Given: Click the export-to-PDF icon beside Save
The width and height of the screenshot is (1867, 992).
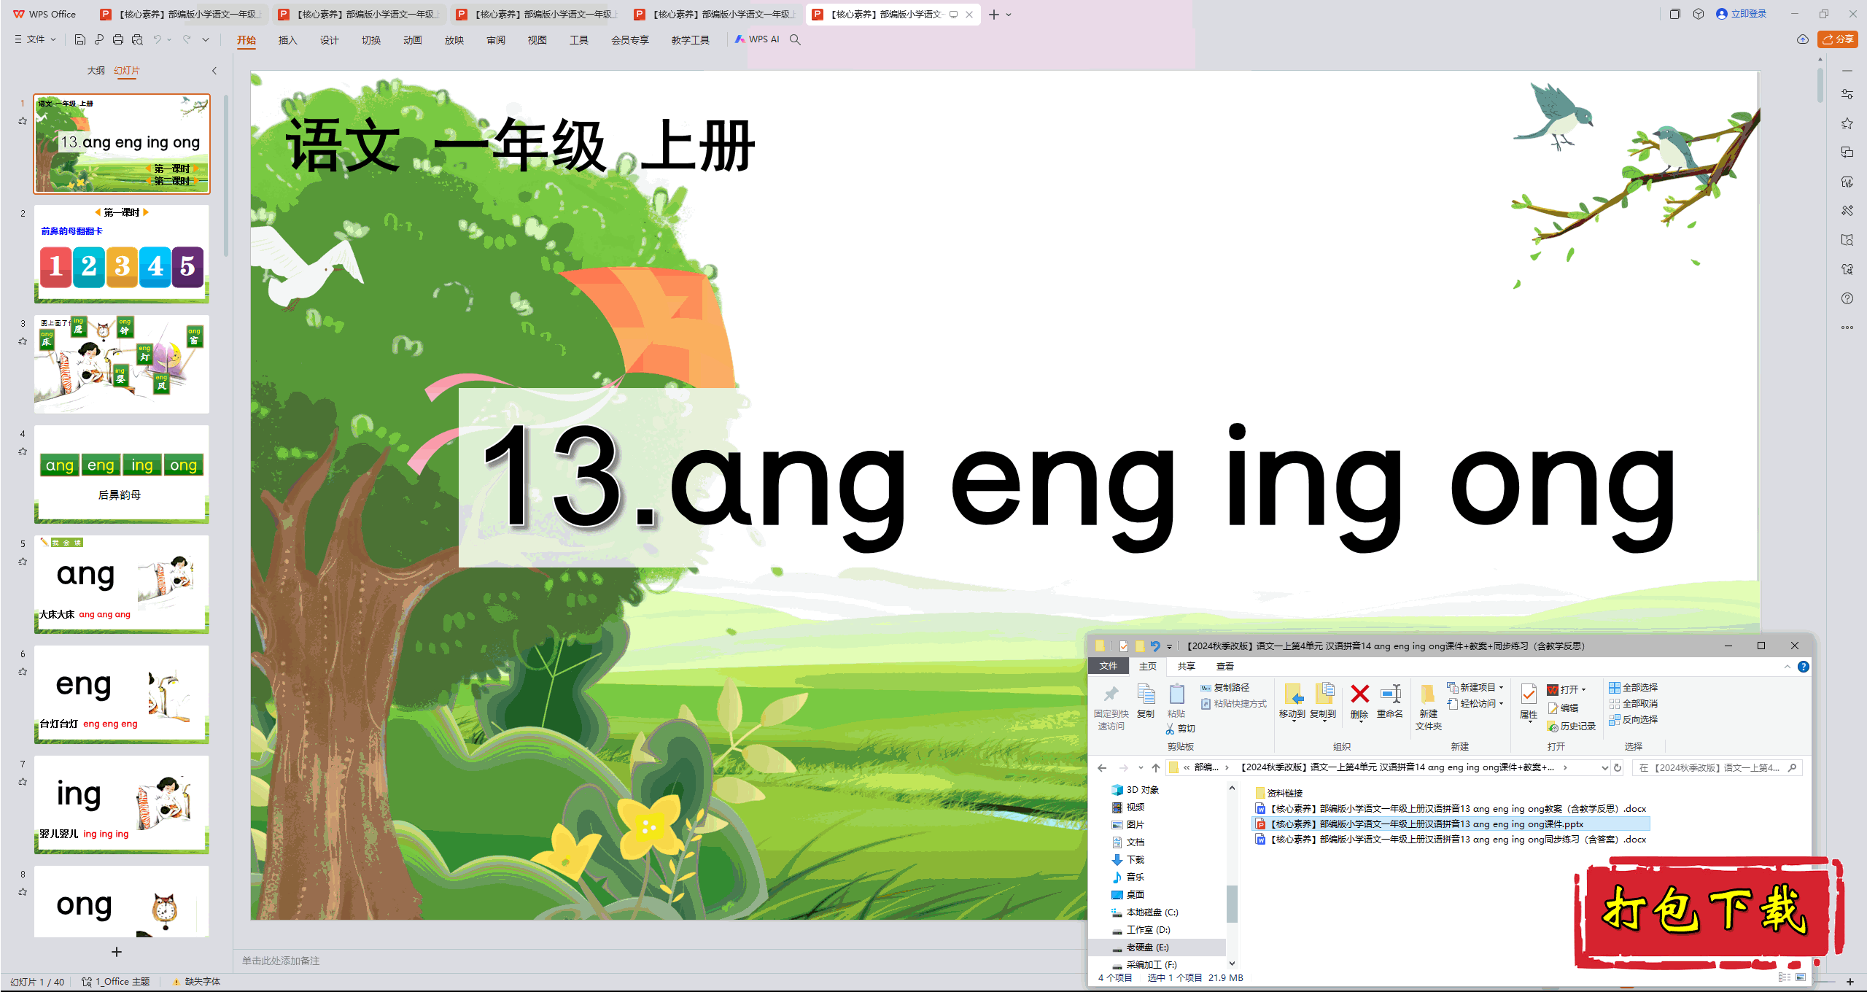Looking at the screenshot, I should [98, 39].
